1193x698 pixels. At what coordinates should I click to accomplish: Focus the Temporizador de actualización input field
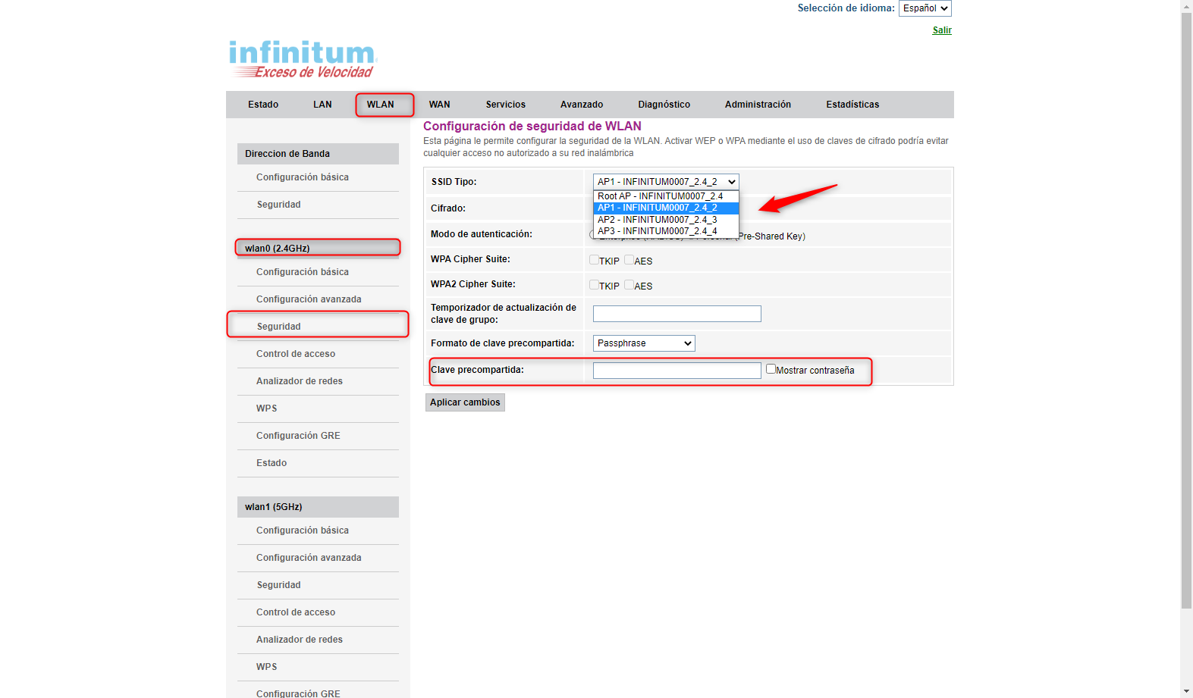677,314
